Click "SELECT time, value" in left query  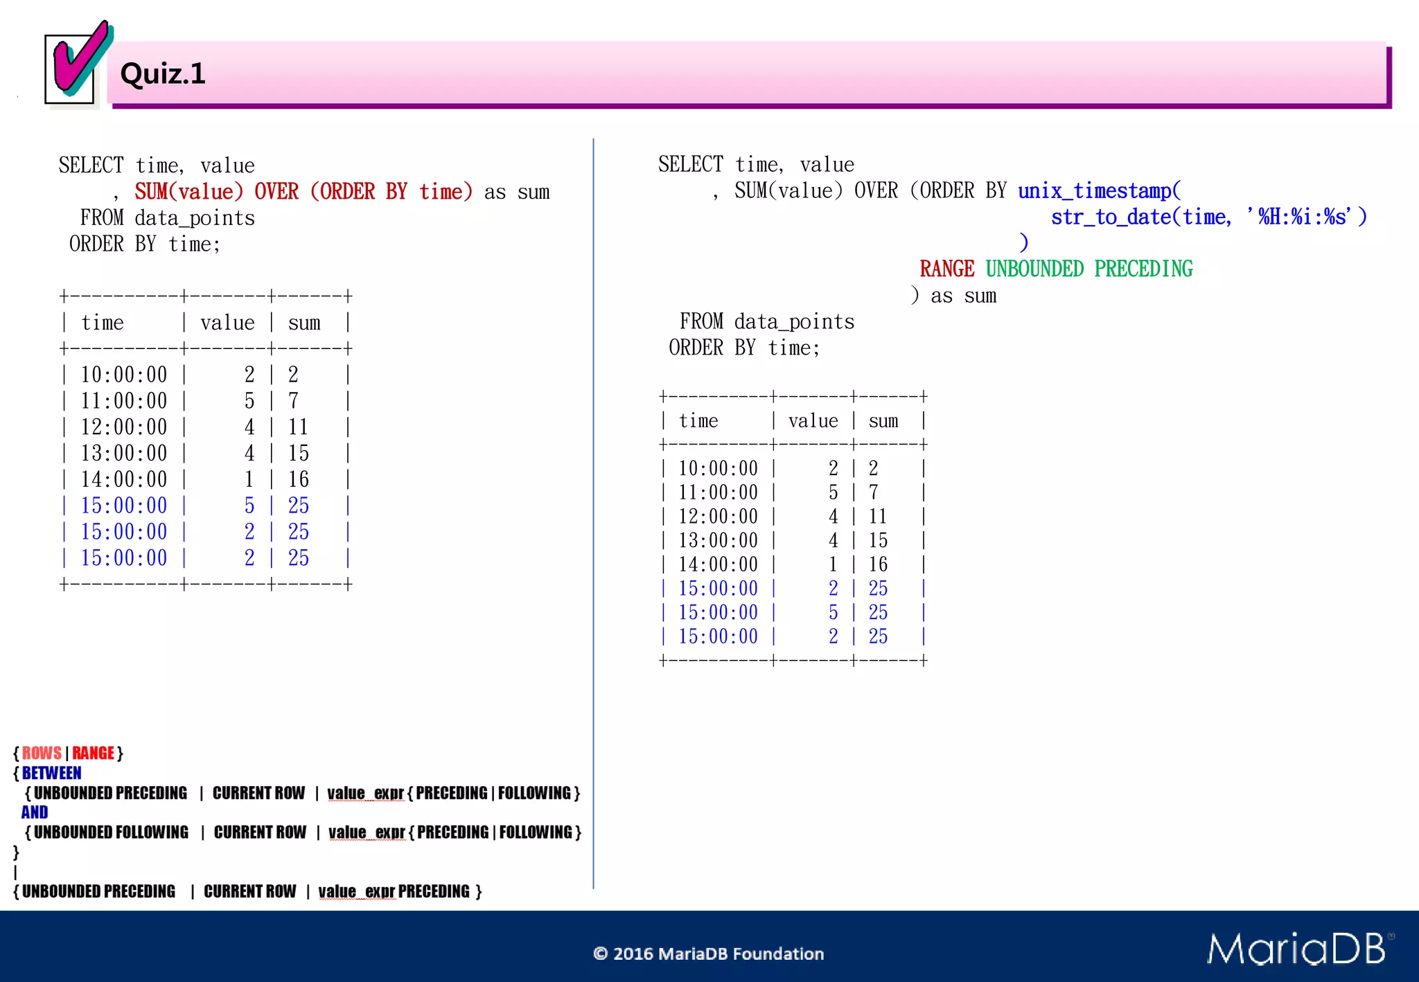pos(157,166)
